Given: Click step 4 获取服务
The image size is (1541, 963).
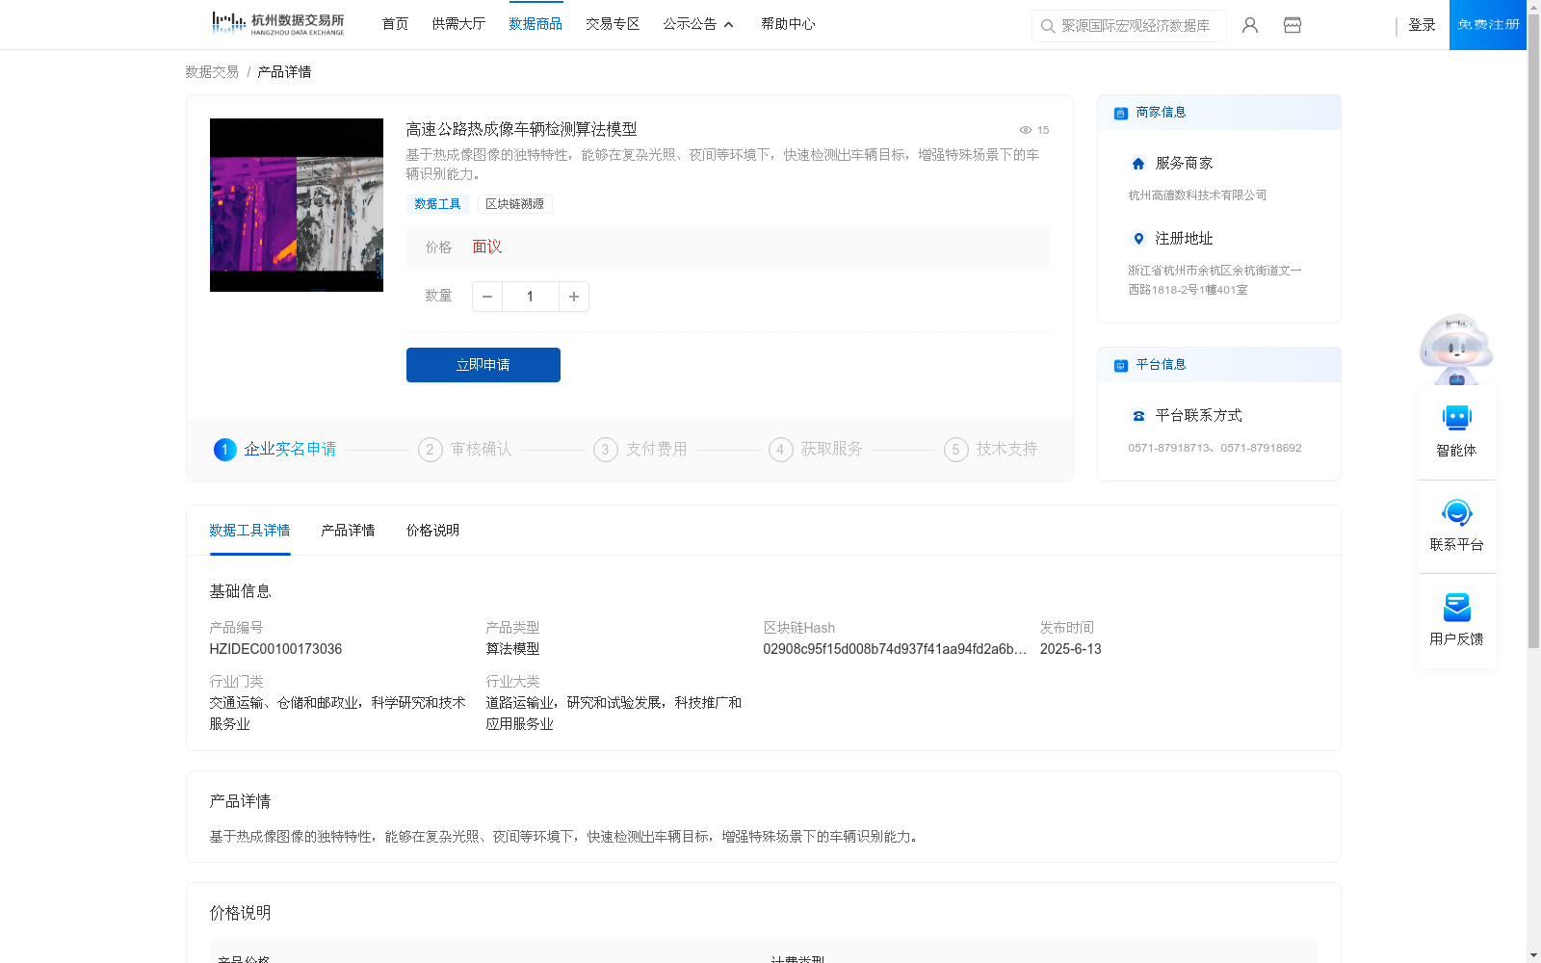Looking at the screenshot, I should (816, 450).
